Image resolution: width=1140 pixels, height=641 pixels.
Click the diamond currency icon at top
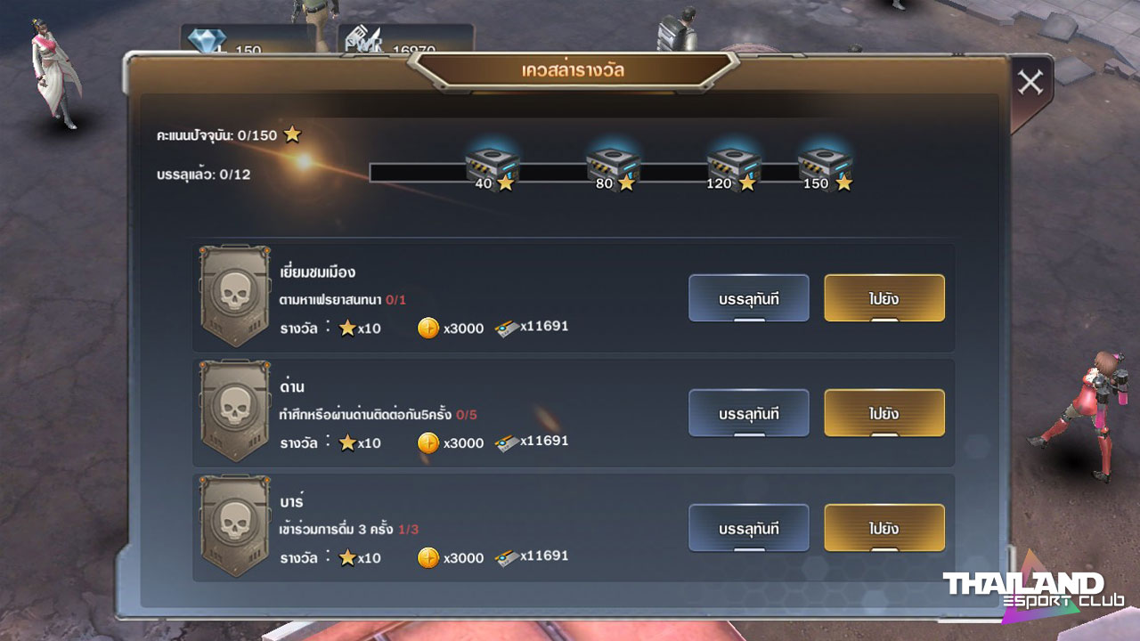point(207,41)
